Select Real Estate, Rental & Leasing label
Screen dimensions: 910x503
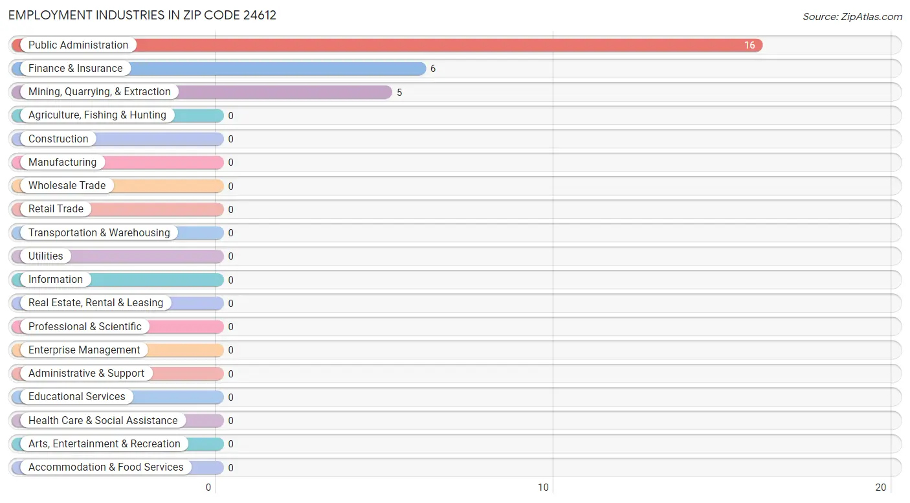(96, 303)
